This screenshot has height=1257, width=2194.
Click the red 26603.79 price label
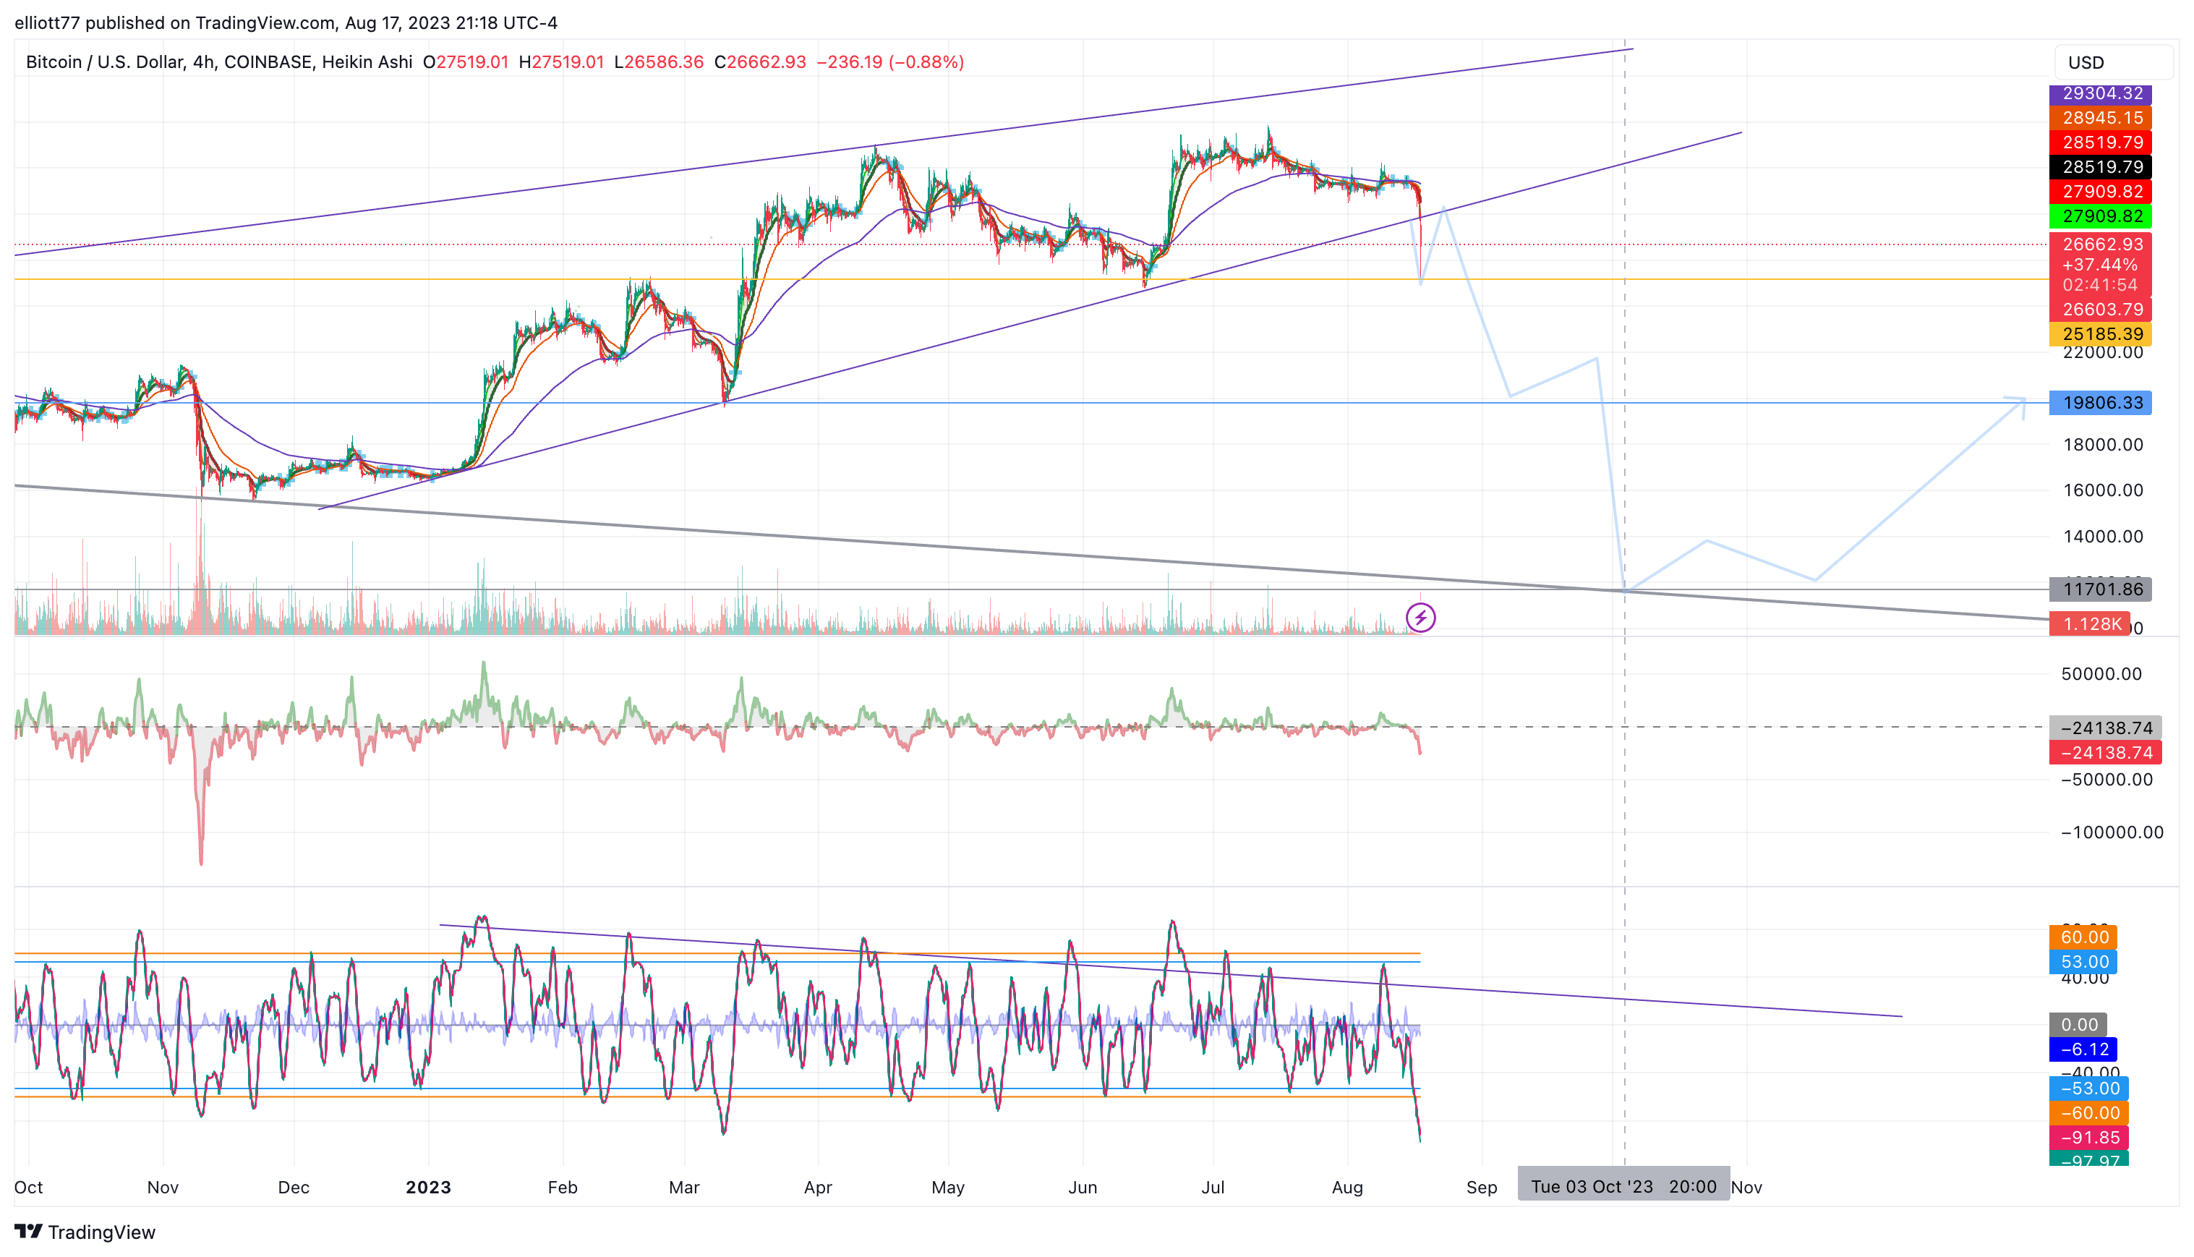click(x=2100, y=309)
